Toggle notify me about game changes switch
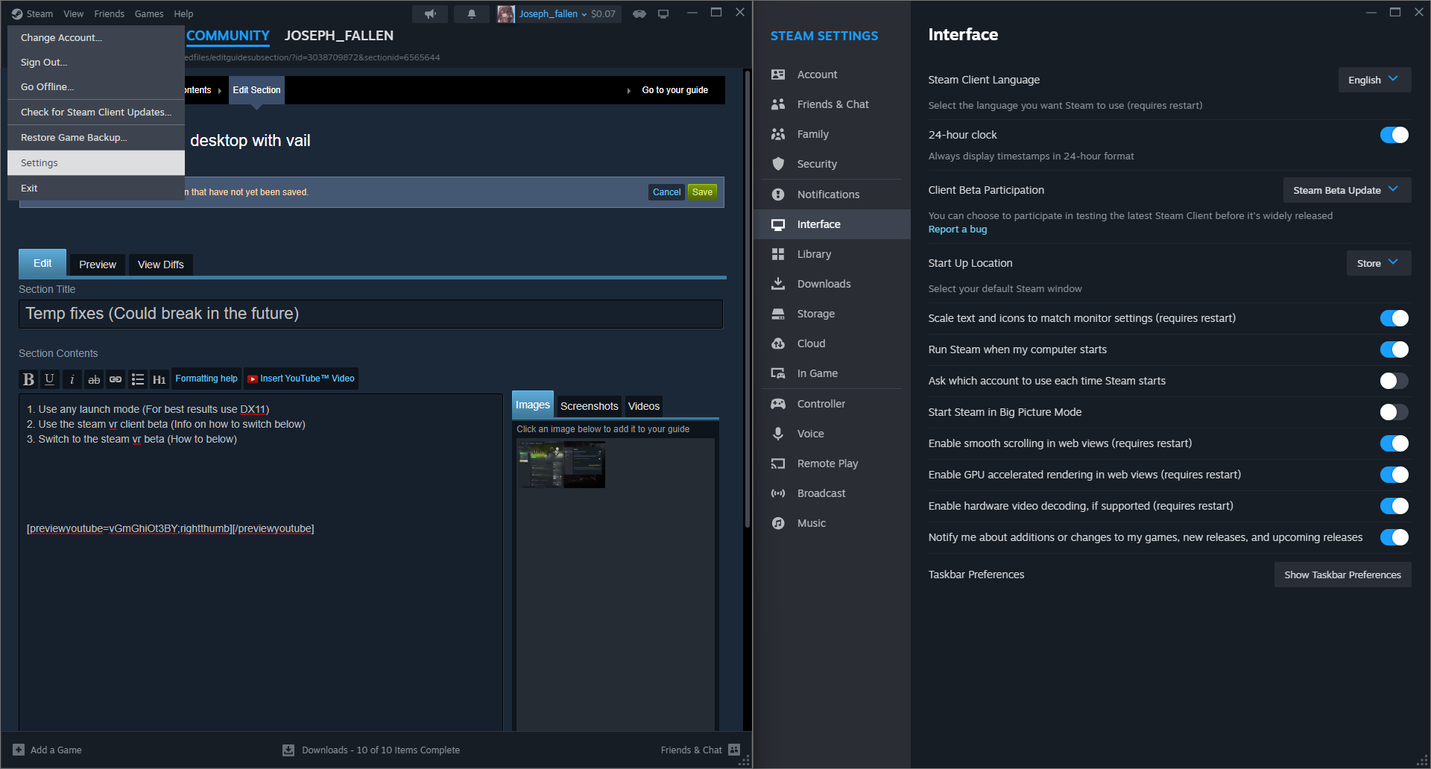The width and height of the screenshot is (1431, 769). pyautogui.click(x=1394, y=537)
